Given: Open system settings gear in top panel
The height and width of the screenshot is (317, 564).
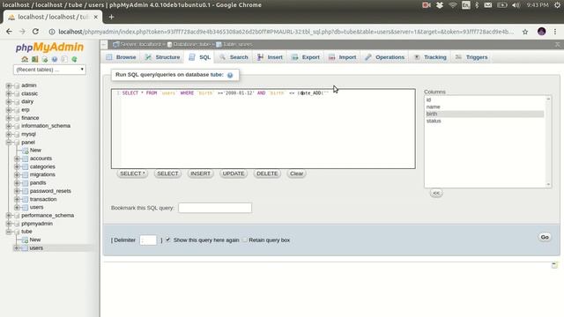Looking at the screenshot, I should (x=557, y=5).
